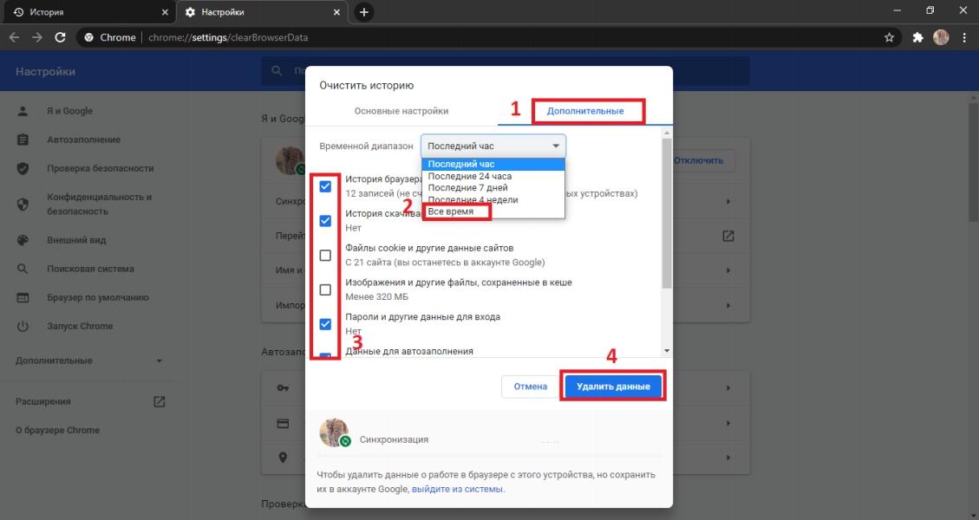
Task: Reload the page with the refresh icon
Action: point(60,37)
